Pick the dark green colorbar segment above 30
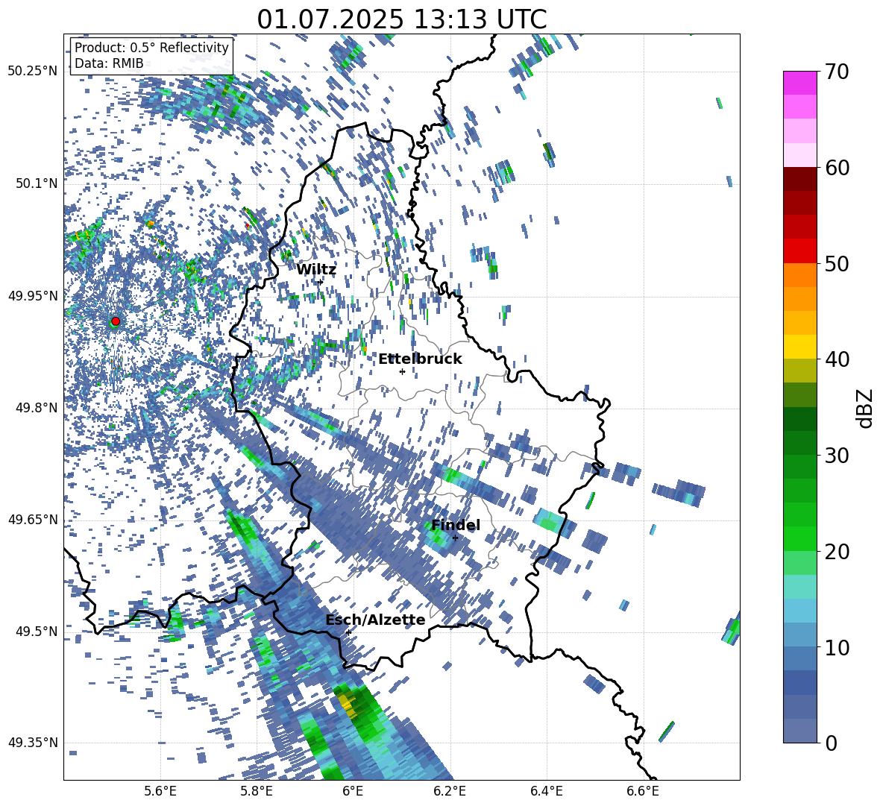This screenshot has width=883, height=806. (x=799, y=443)
